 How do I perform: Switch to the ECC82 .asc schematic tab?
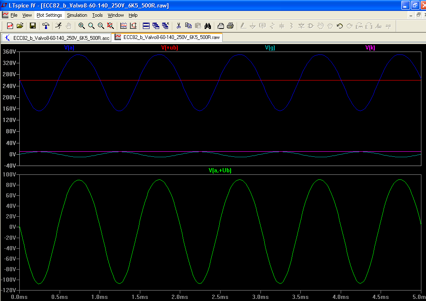click(57, 38)
